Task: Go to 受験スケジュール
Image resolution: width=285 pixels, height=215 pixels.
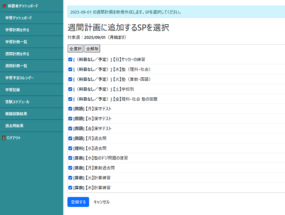Action: 17,102
